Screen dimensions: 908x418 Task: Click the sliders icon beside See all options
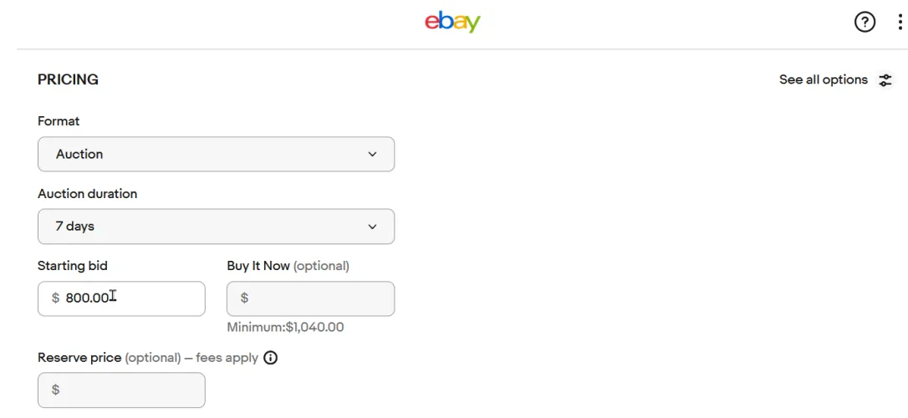[885, 80]
